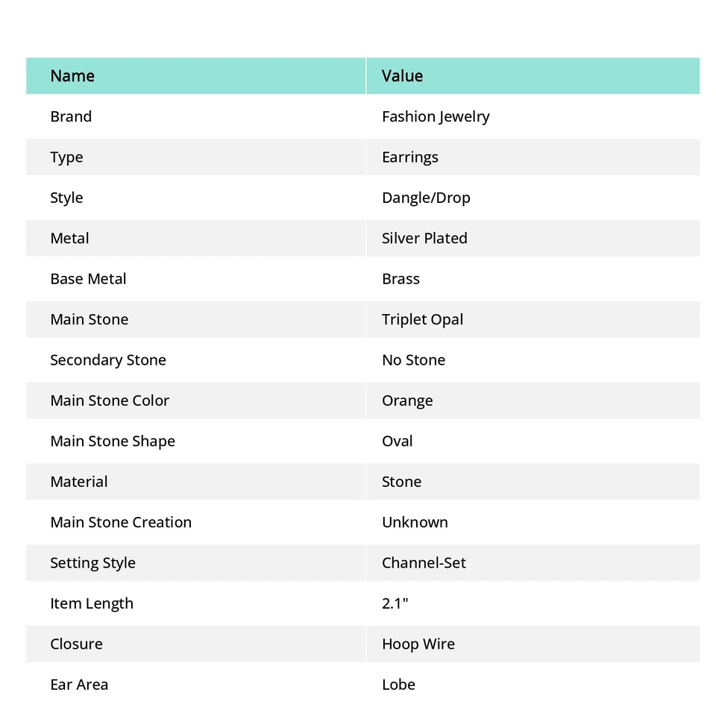Select the Brand row label
Screen dimensions: 716x716
coord(71,117)
